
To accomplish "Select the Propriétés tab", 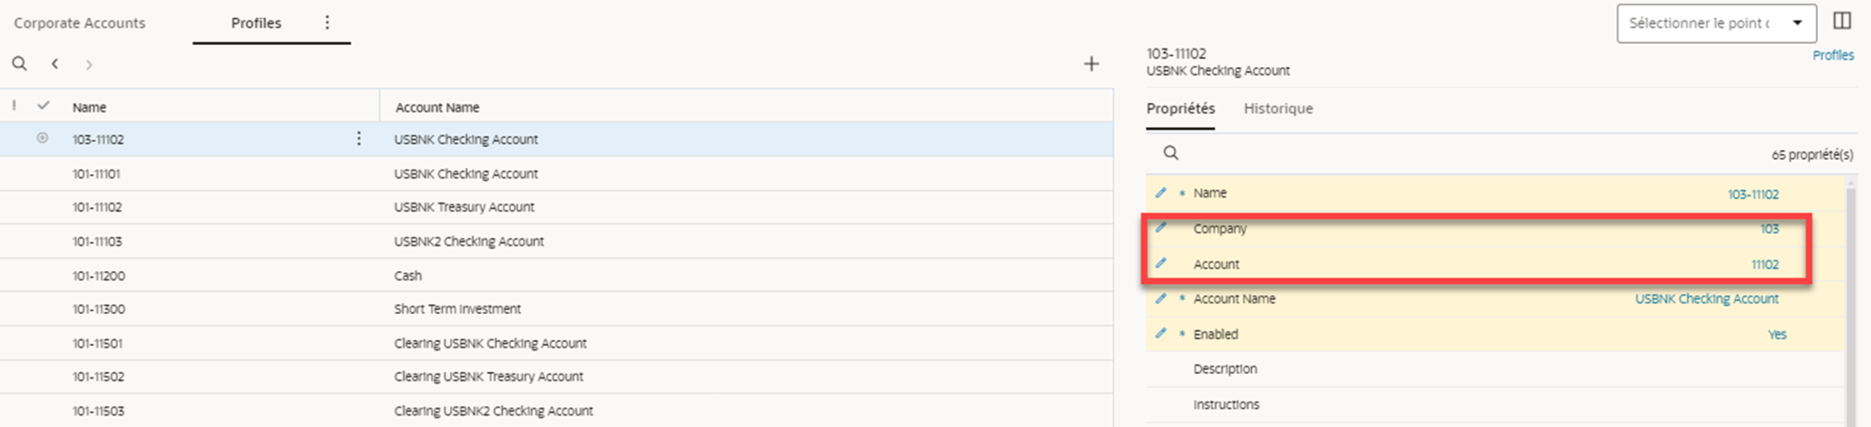I will pos(1181,108).
